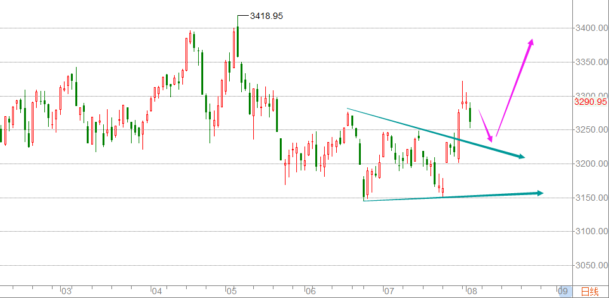
Task: Click the 3200.00 price axis label
Action: click(591, 164)
